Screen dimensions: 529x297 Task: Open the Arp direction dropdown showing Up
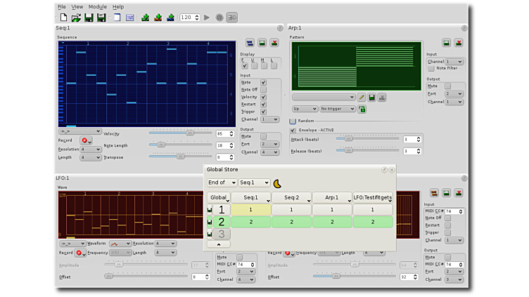(305, 109)
